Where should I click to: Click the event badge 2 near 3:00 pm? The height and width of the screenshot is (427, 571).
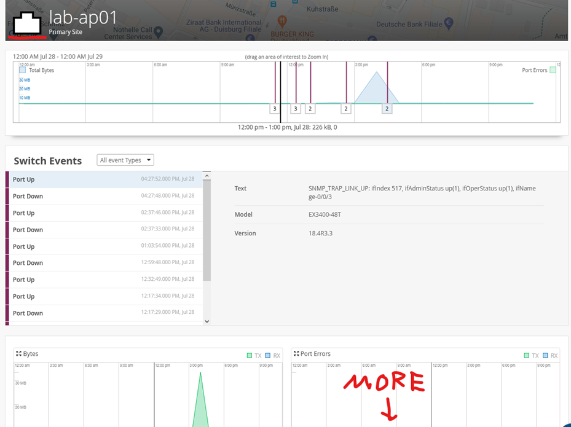387,108
